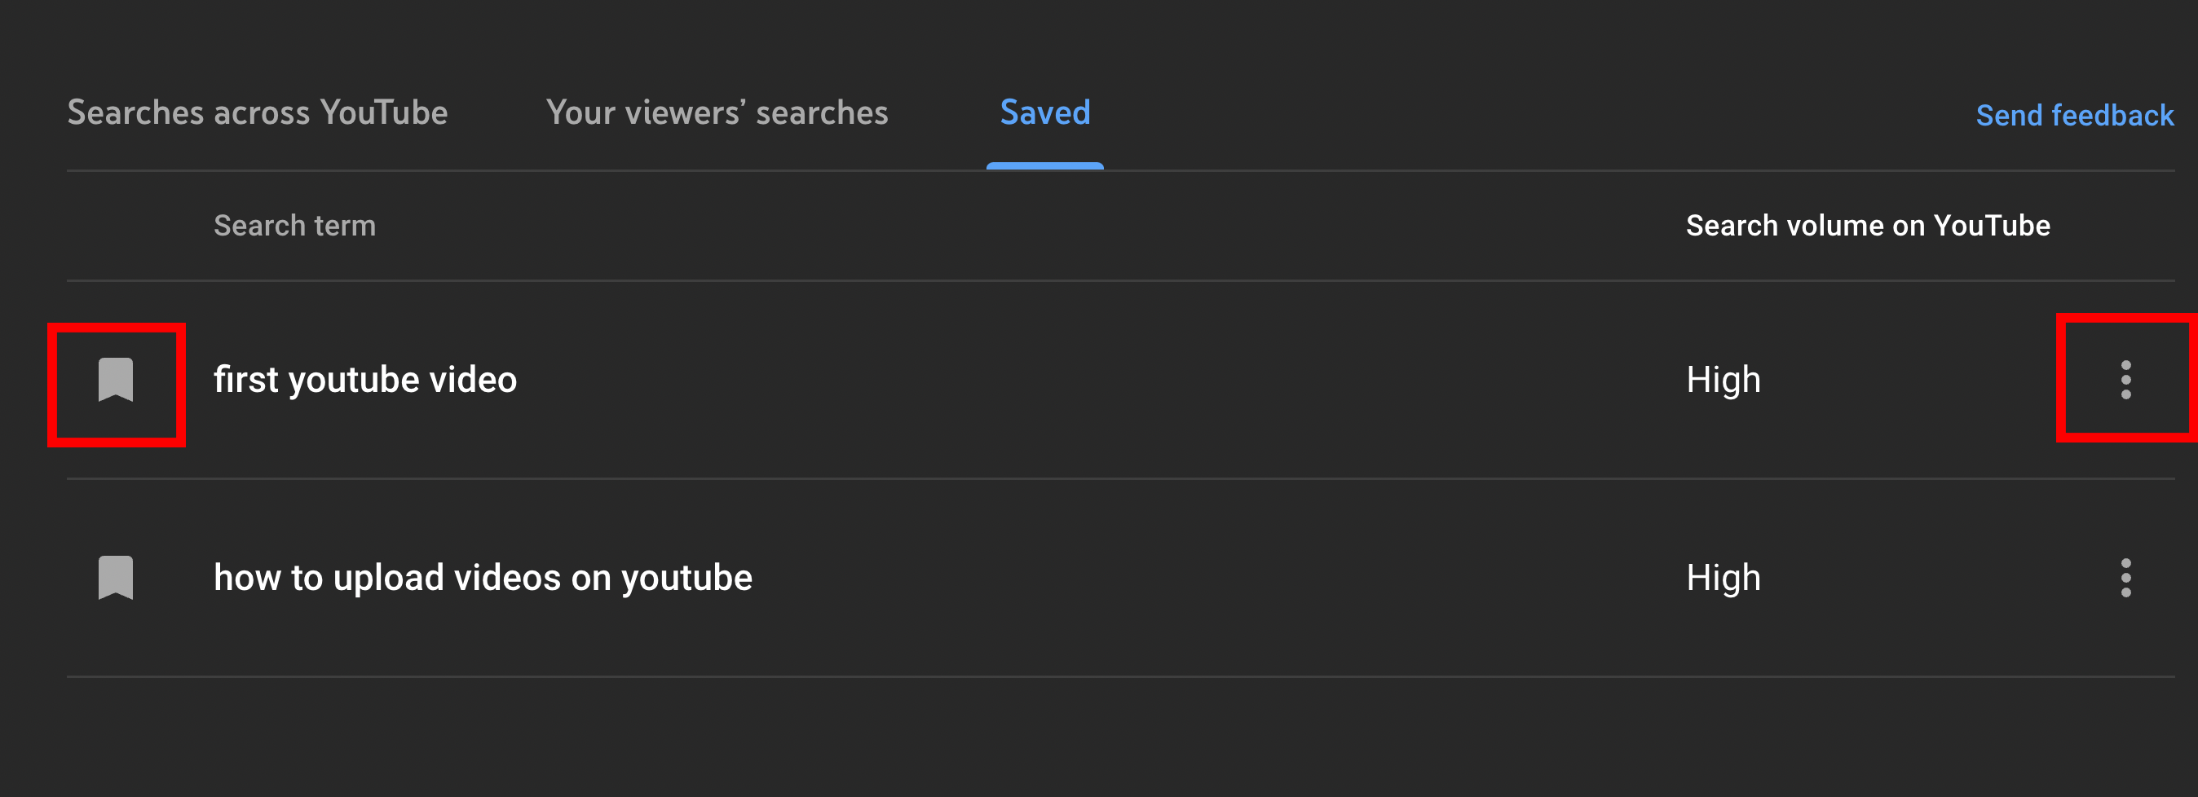
Task: Select the 'first youtube video' search term
Action: [365, 380]
